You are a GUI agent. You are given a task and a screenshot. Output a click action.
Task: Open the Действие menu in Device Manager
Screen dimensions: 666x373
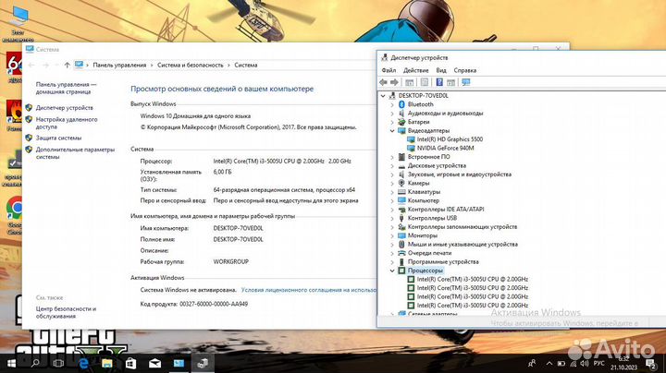click(416, 70)
